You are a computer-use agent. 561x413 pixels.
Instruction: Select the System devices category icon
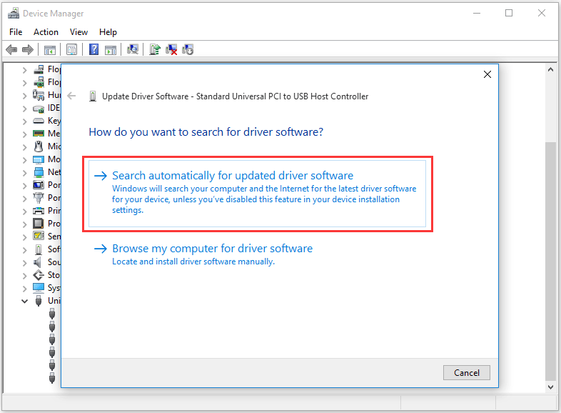pyautogui.click(x=39, y=288)
